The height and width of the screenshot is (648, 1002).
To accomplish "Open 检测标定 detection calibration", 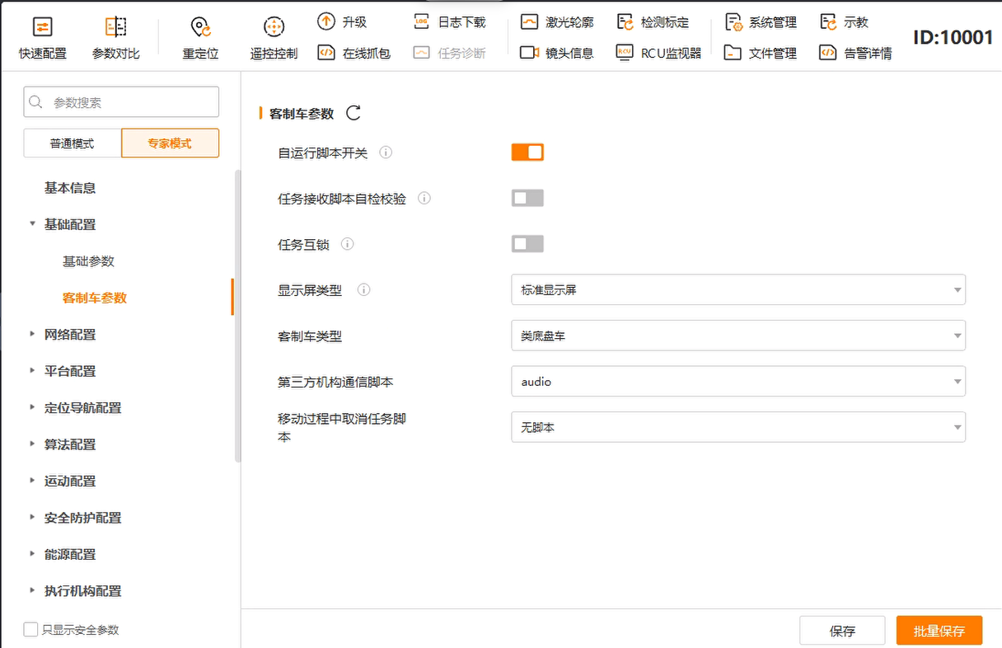I will click(653, 22).
